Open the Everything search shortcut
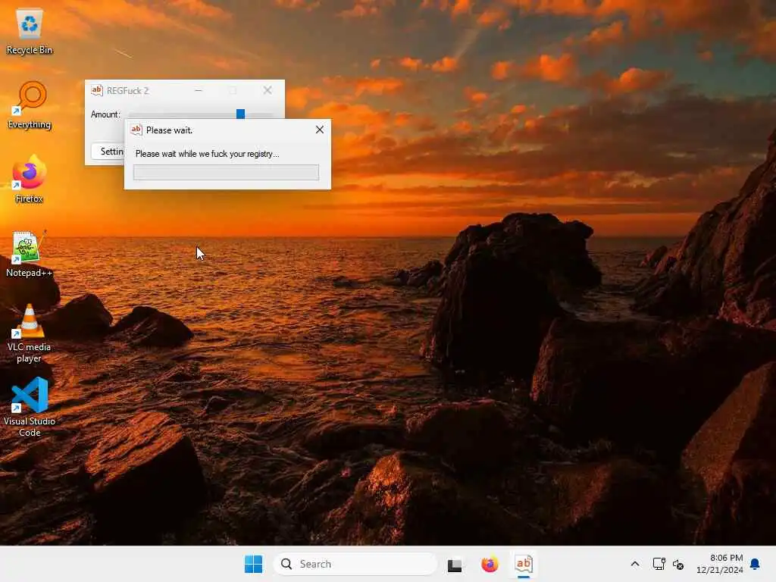The width and height of the screenshot is (776, 582). 30,105
